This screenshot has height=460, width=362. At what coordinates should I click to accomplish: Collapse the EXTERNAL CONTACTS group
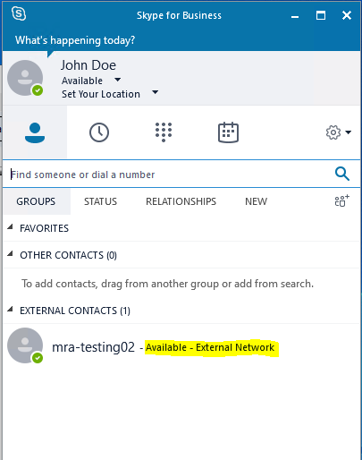coord(10,310)
